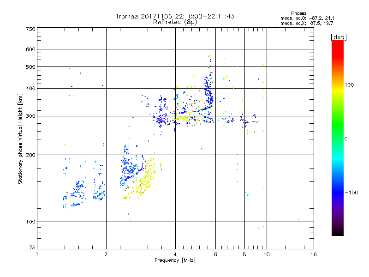This screenshot has height=277, width=369.
Task: Click the x-axis tick label '1'
Action: 37,254
